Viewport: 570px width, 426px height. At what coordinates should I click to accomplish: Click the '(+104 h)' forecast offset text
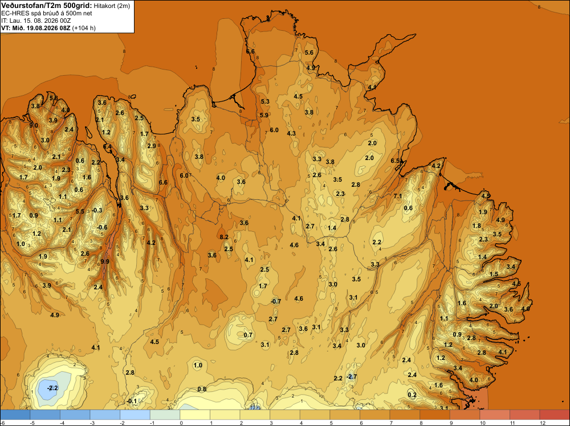pos(84,28)
